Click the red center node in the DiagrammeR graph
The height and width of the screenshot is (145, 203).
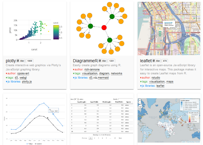pyautogui.click(x=104, y=28)
